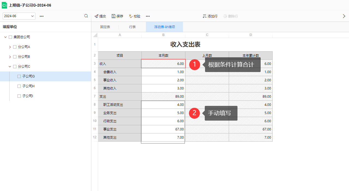Click the red CI app logo badge
Image resolution: width=349 pixels, height=191 pixels.
4,5
